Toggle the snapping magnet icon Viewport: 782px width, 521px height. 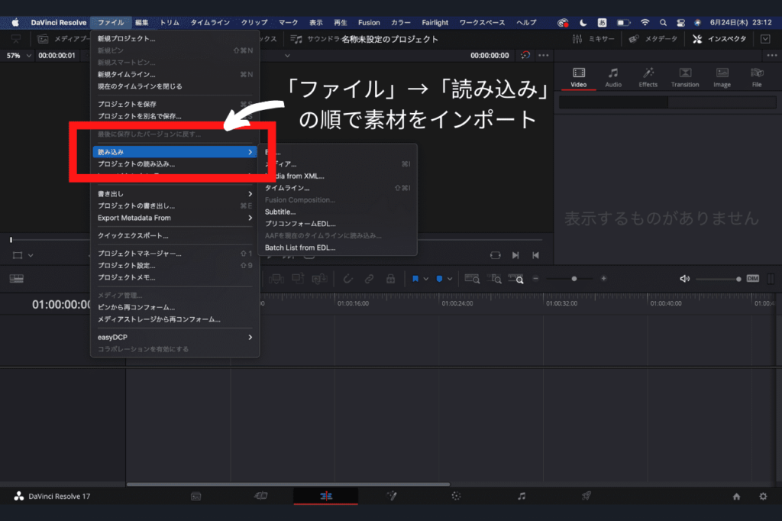pyautogui.click(x=348, y=279)
